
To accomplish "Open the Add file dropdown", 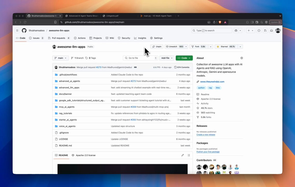I will 167,58.
